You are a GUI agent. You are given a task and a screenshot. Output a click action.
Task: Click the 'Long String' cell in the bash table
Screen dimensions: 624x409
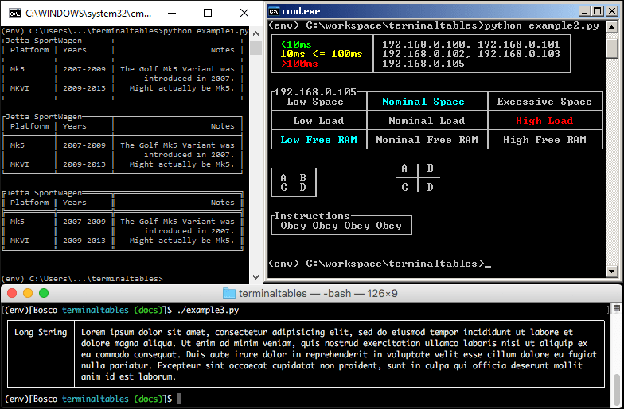click(x=41, y=332)
